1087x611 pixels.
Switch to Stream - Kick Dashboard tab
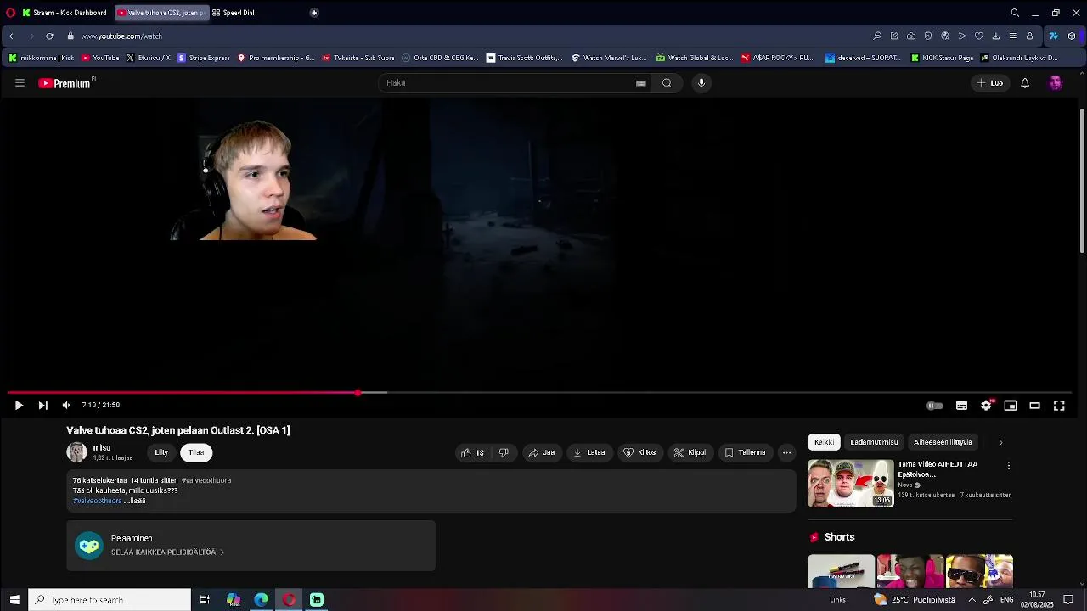(65, 13)
